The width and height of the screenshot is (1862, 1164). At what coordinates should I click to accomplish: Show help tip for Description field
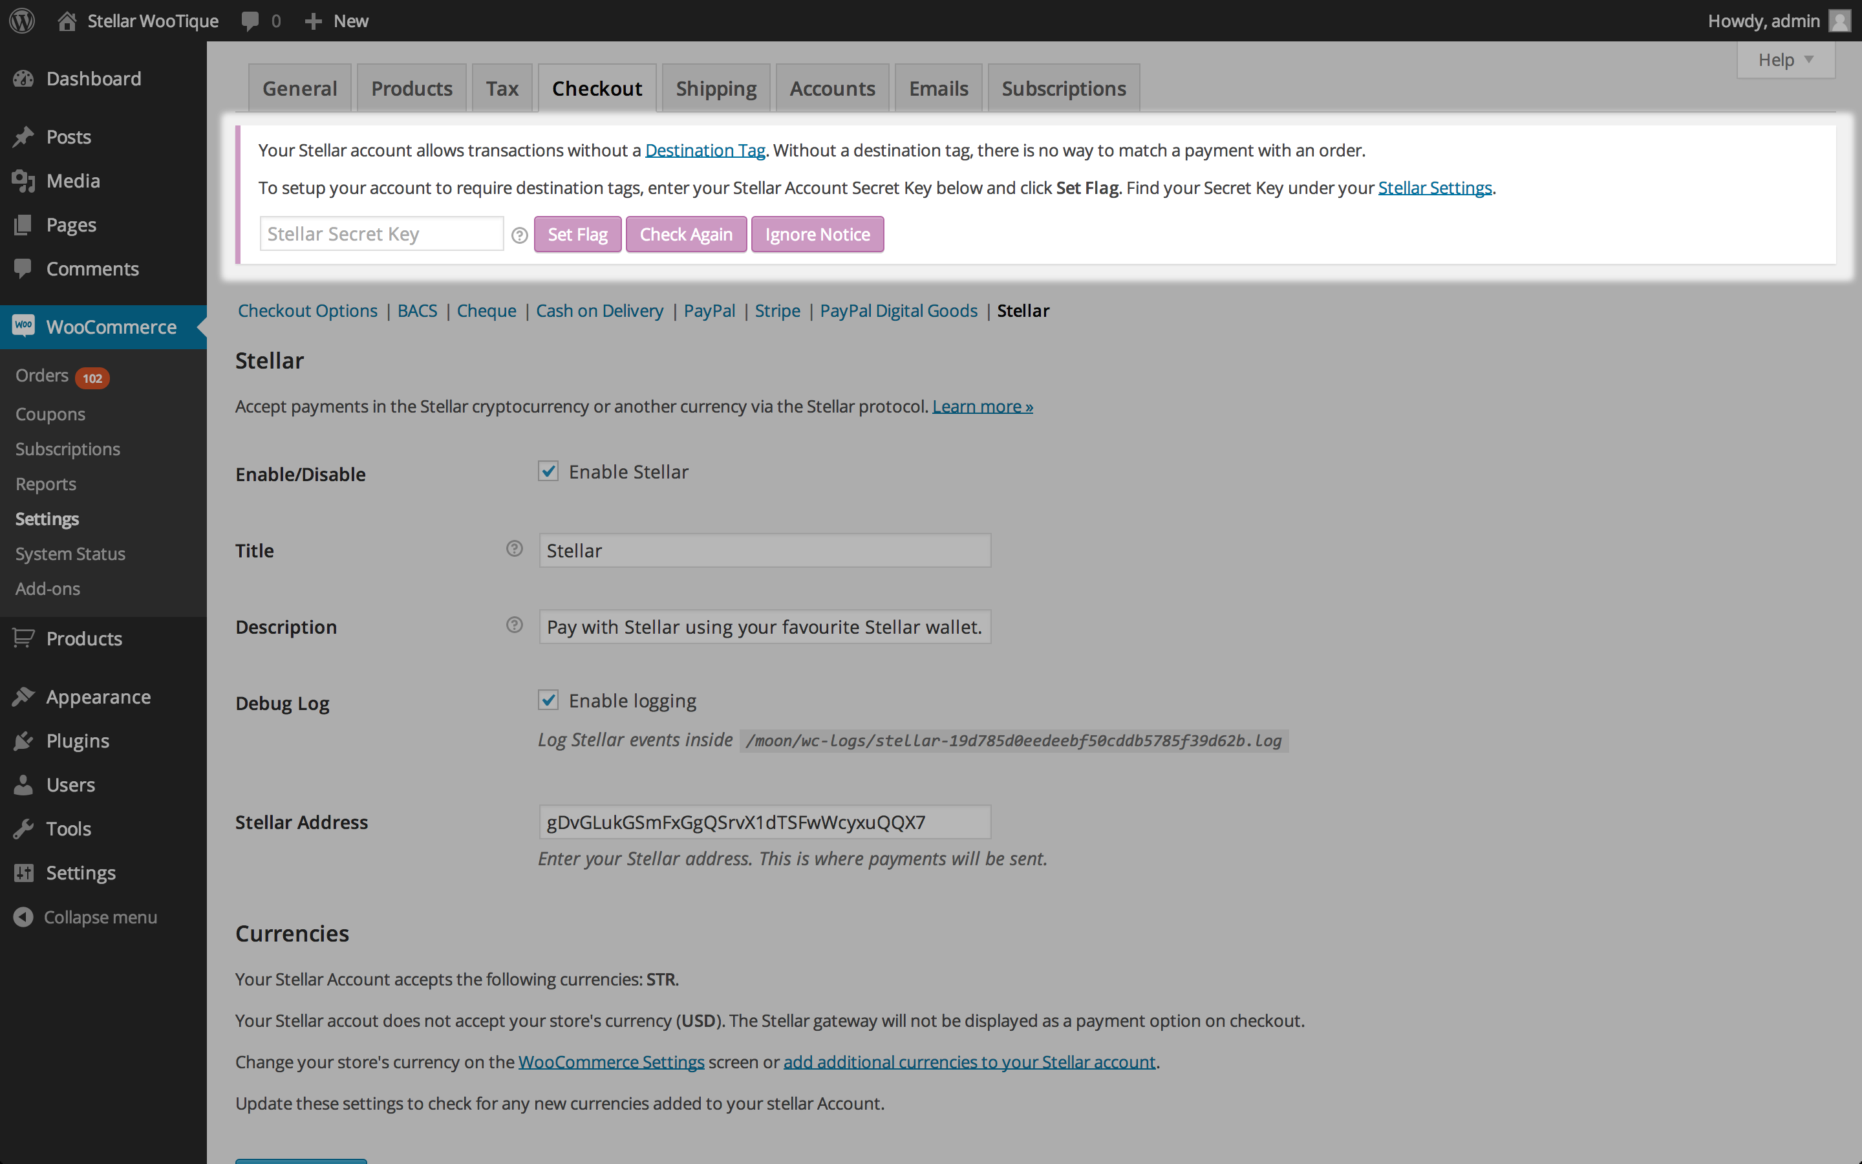coord(515,624)
